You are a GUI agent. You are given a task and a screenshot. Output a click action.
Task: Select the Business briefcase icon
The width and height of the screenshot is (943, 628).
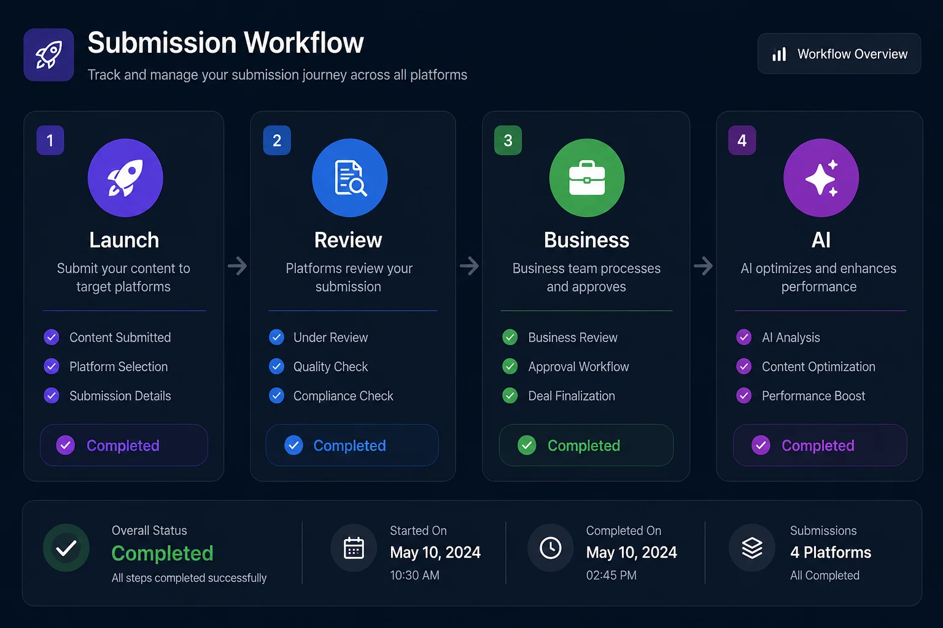click(x=587, y=178)
